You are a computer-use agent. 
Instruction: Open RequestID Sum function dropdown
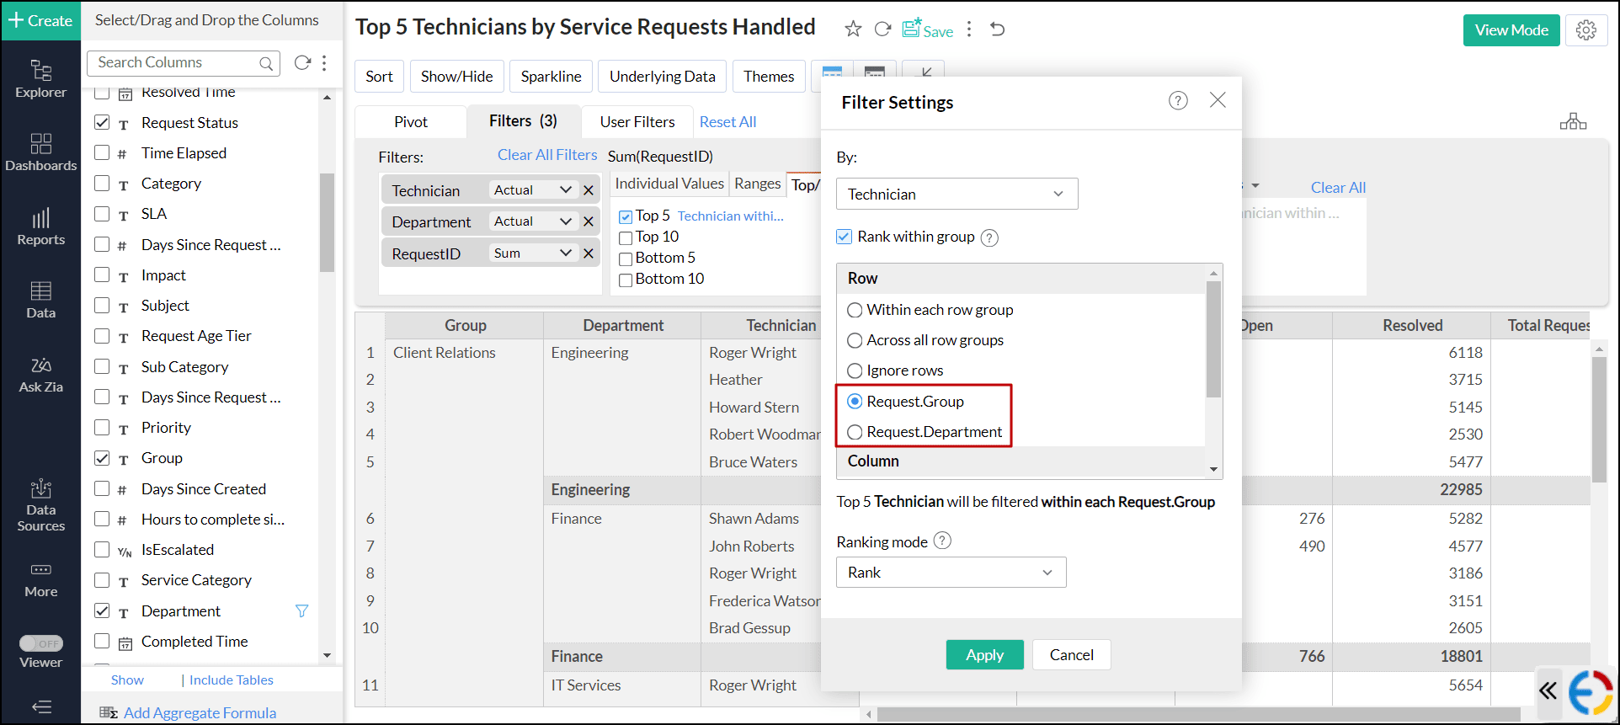pos(532,253)
